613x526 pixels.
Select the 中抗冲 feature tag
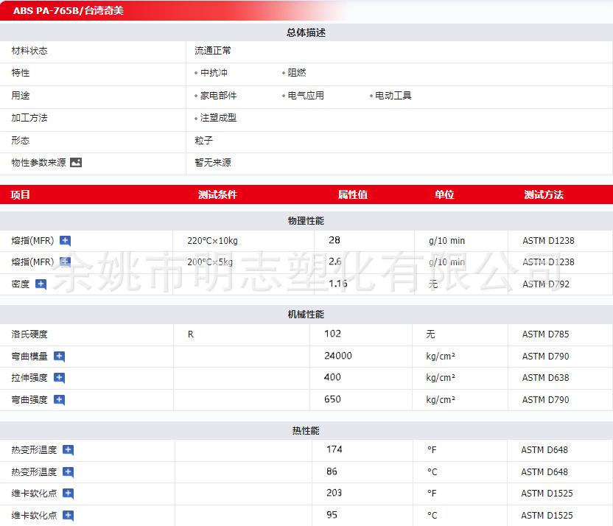click(214, 73)
